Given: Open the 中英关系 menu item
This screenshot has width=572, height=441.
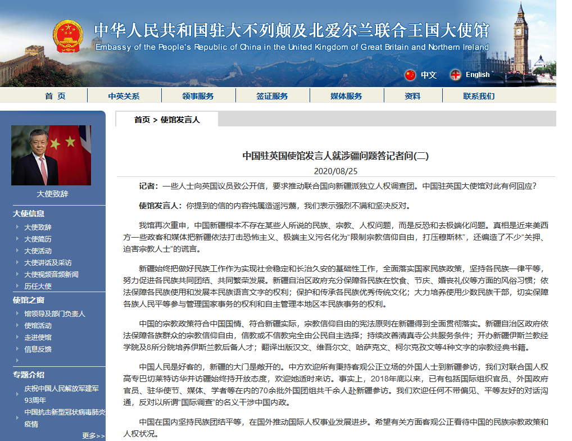Looking at the screenshot, I should tap(124, 96).
